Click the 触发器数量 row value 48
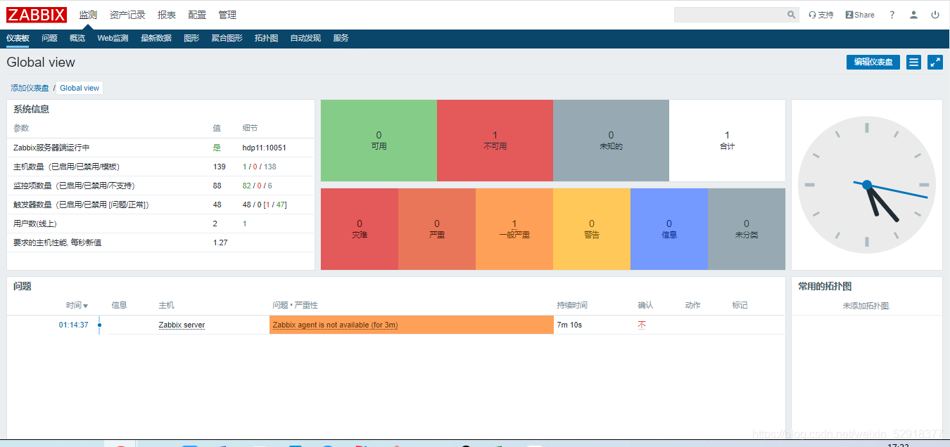Screen dimensions: 950x447 point(217,205)
